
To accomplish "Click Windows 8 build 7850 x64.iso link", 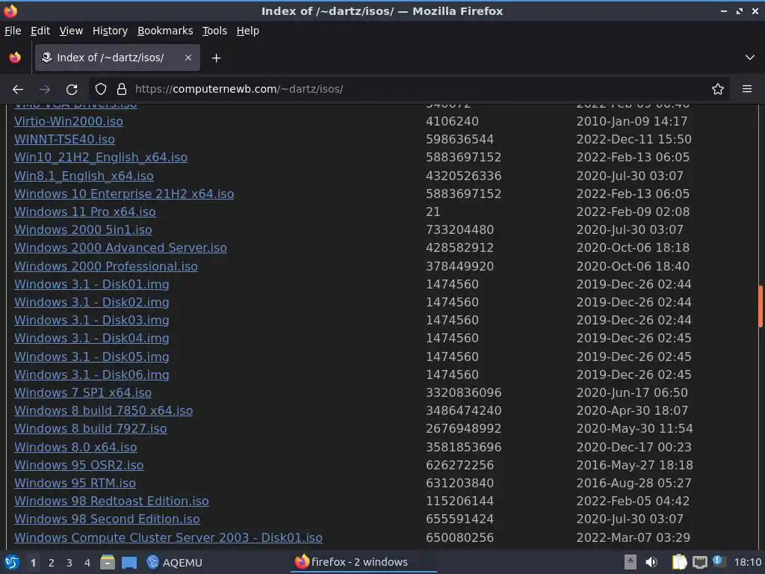I will pyautogui.click(x=103, y=411).
